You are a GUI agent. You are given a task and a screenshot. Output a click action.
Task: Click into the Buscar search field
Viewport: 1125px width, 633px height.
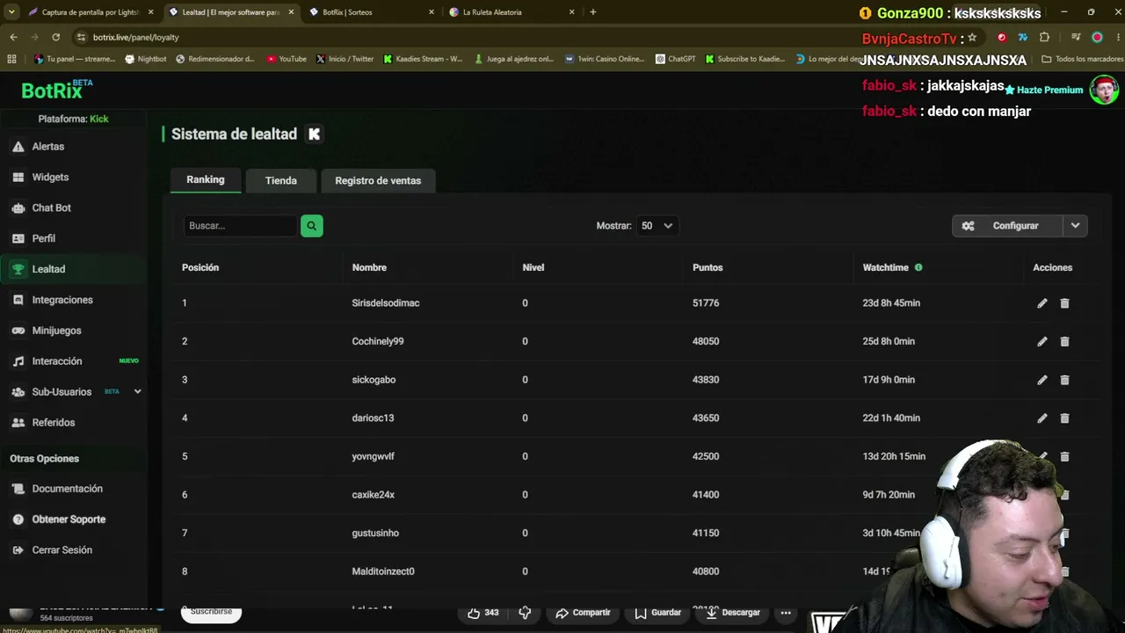pos(240,226)
